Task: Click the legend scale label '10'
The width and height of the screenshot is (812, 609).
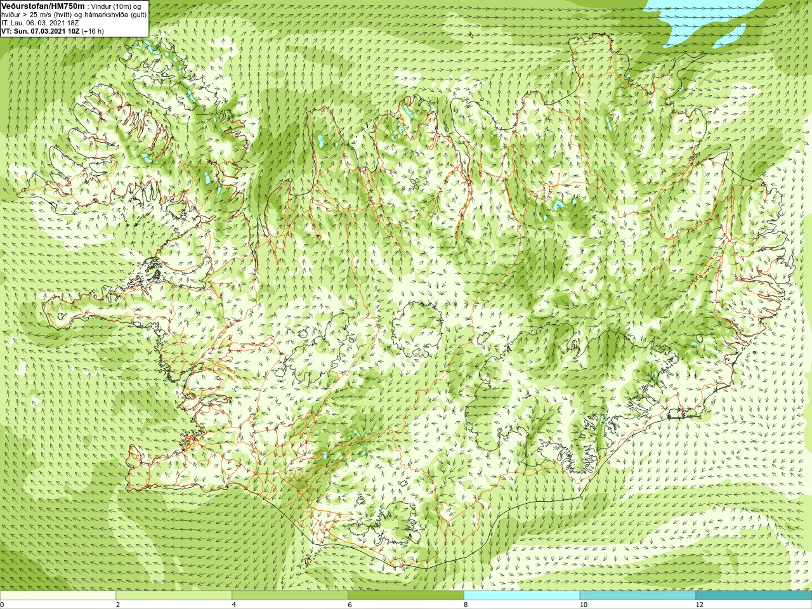Action: point(583,605)
